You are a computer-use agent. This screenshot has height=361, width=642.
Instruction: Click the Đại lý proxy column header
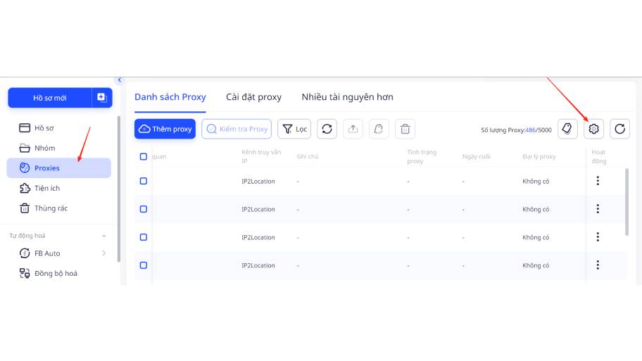[x=539, y=156]
